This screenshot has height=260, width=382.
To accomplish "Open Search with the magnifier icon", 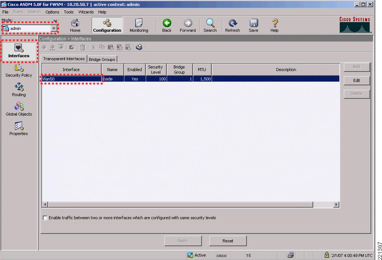I will 210,25.
